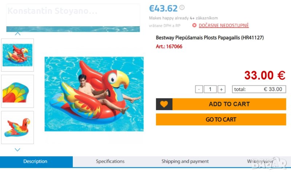Viewport: 291px width, 174px height.
Task: Open the Description tab
Action: (x=35, y=162)
